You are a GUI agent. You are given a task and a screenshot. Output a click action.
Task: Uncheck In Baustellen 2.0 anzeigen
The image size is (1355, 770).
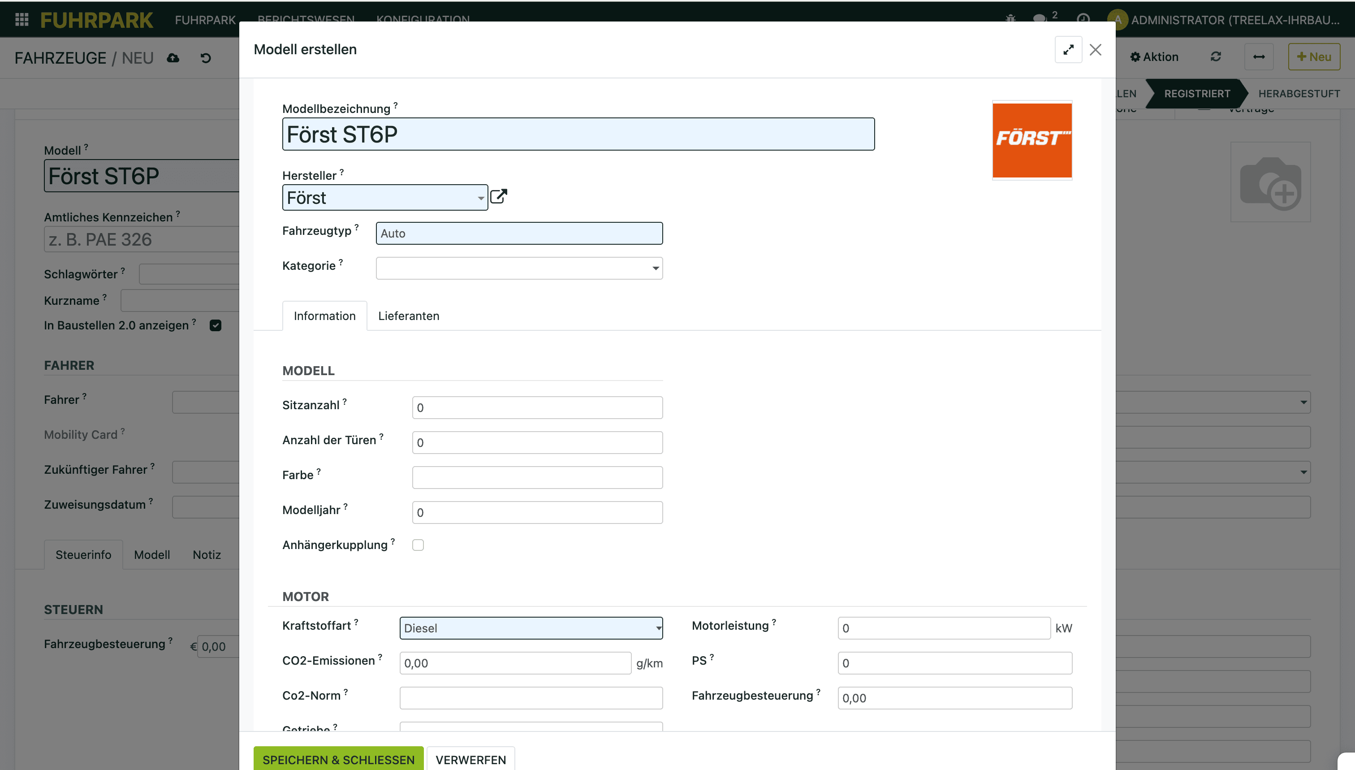point(215,325)
